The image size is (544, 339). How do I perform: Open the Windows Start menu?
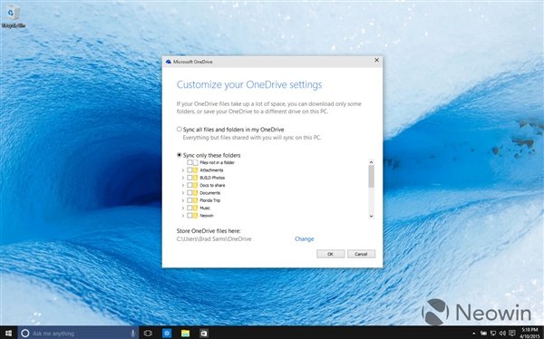(8, 333)
